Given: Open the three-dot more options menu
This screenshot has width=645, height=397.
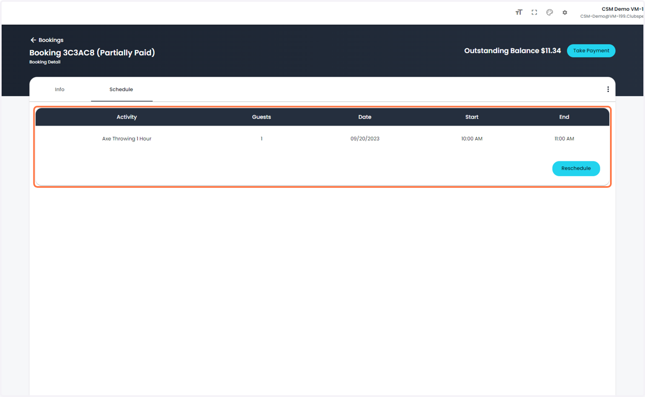Looking at the screenshot, I should (608, 90).
